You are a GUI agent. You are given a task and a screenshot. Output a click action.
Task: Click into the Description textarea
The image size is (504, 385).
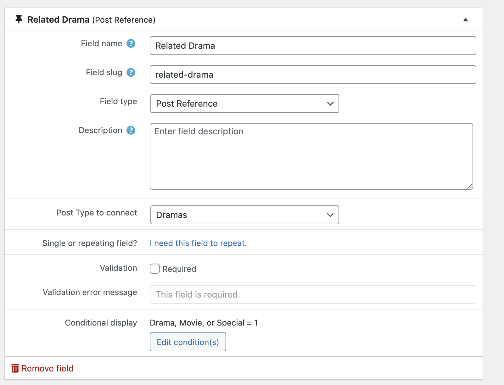tap(311, 156)
